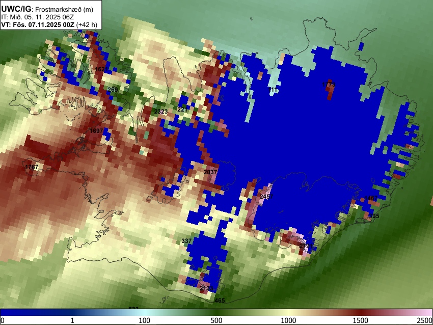Click the color scale tick label 500
This screenshot has height=325, width=433.
pos(216,320)
